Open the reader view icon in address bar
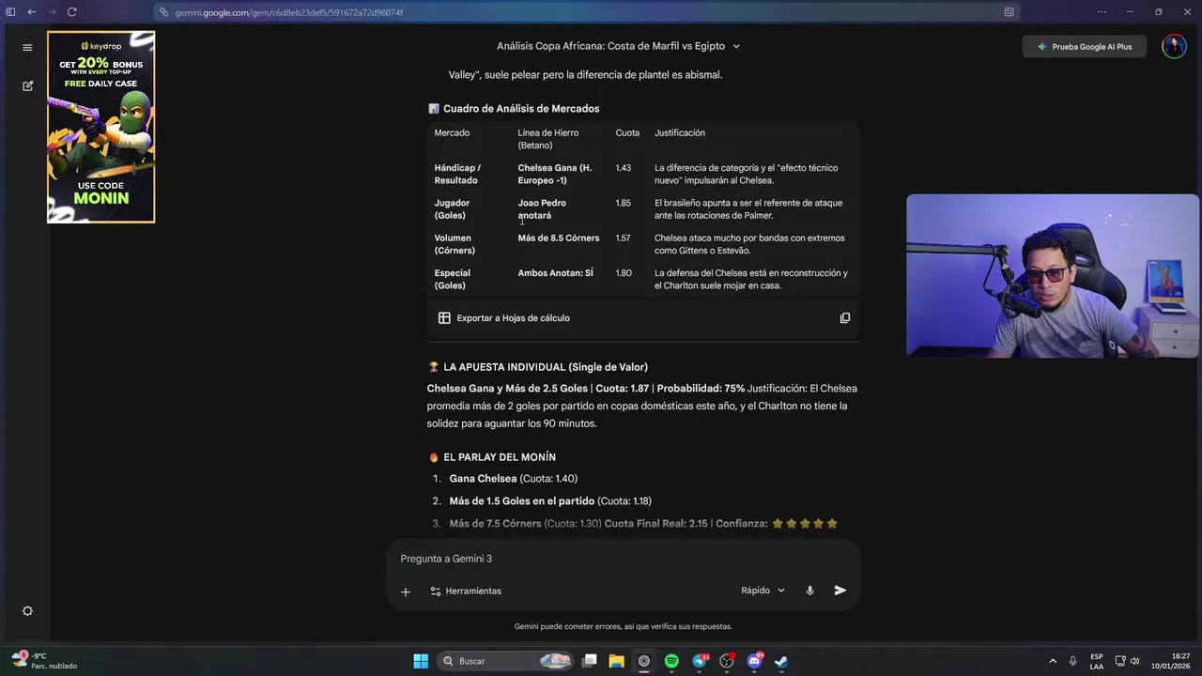The width and height of the screenshot is (1202, 676). coord(1009,12)
